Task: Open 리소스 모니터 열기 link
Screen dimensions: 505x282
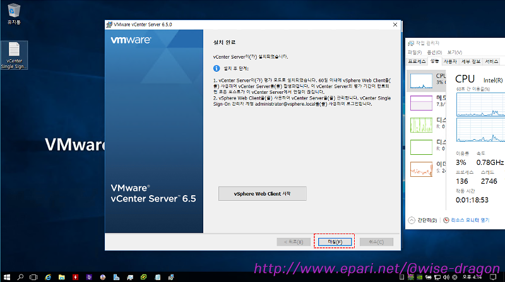Action: [470, 220]
